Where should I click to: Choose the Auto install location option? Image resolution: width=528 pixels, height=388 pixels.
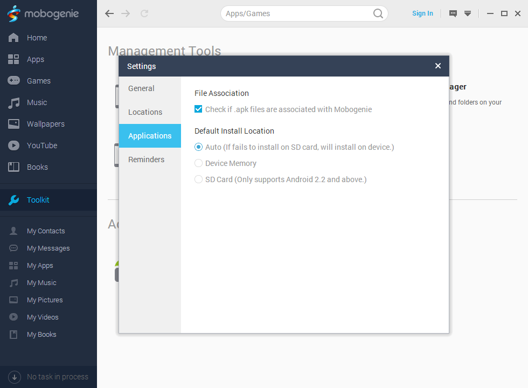click(x=198, y=147)
